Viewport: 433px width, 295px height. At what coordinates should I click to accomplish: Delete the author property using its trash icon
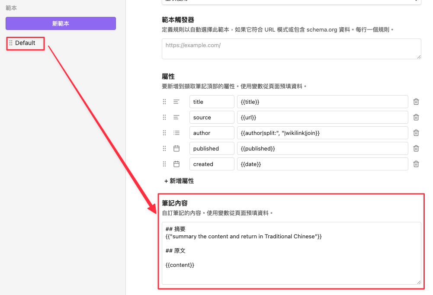click(416, 132)
